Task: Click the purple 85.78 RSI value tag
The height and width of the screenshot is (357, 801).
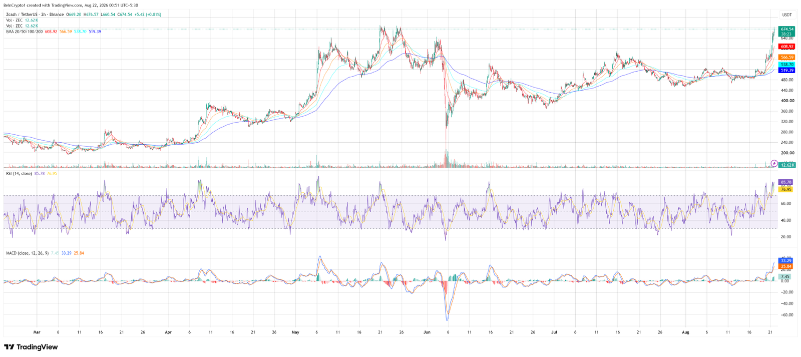Action: coord(786,182)
